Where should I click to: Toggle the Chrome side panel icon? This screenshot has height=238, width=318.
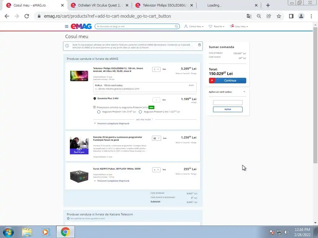pos(291,16)
